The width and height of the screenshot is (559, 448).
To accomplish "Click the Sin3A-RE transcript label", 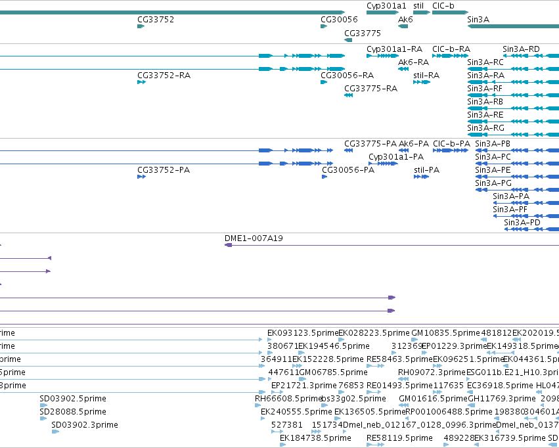I will (x=485, y=115).
